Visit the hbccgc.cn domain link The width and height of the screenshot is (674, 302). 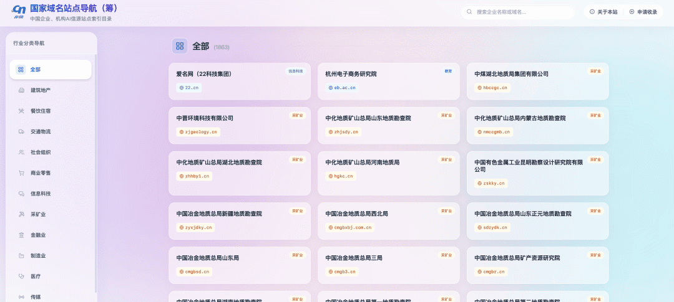492,88
